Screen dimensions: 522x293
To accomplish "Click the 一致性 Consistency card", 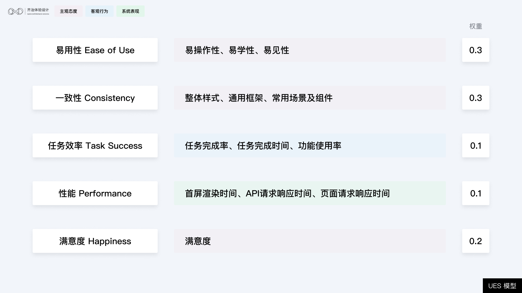I will (x=95, y=98).
